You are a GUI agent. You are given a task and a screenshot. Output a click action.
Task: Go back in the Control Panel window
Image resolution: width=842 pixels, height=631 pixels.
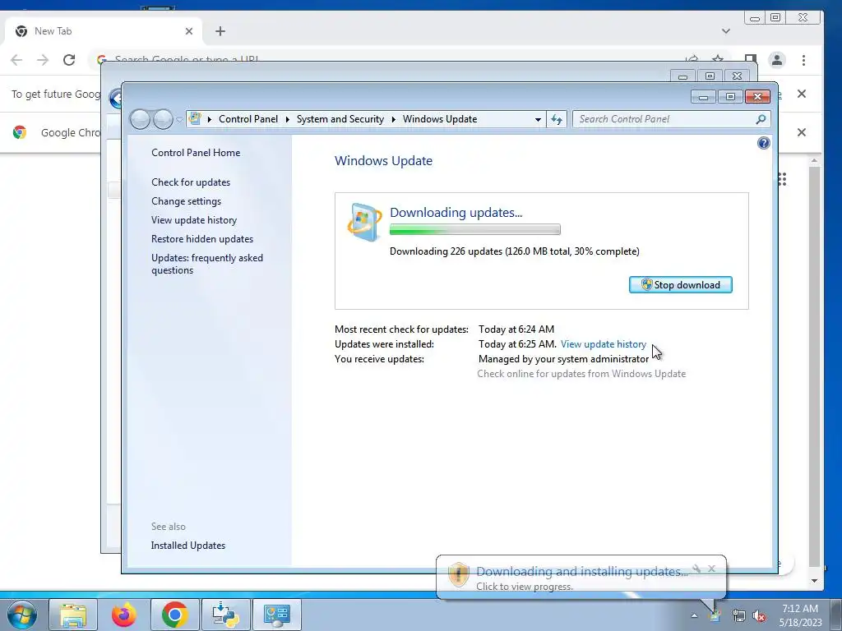pos(140,119)
